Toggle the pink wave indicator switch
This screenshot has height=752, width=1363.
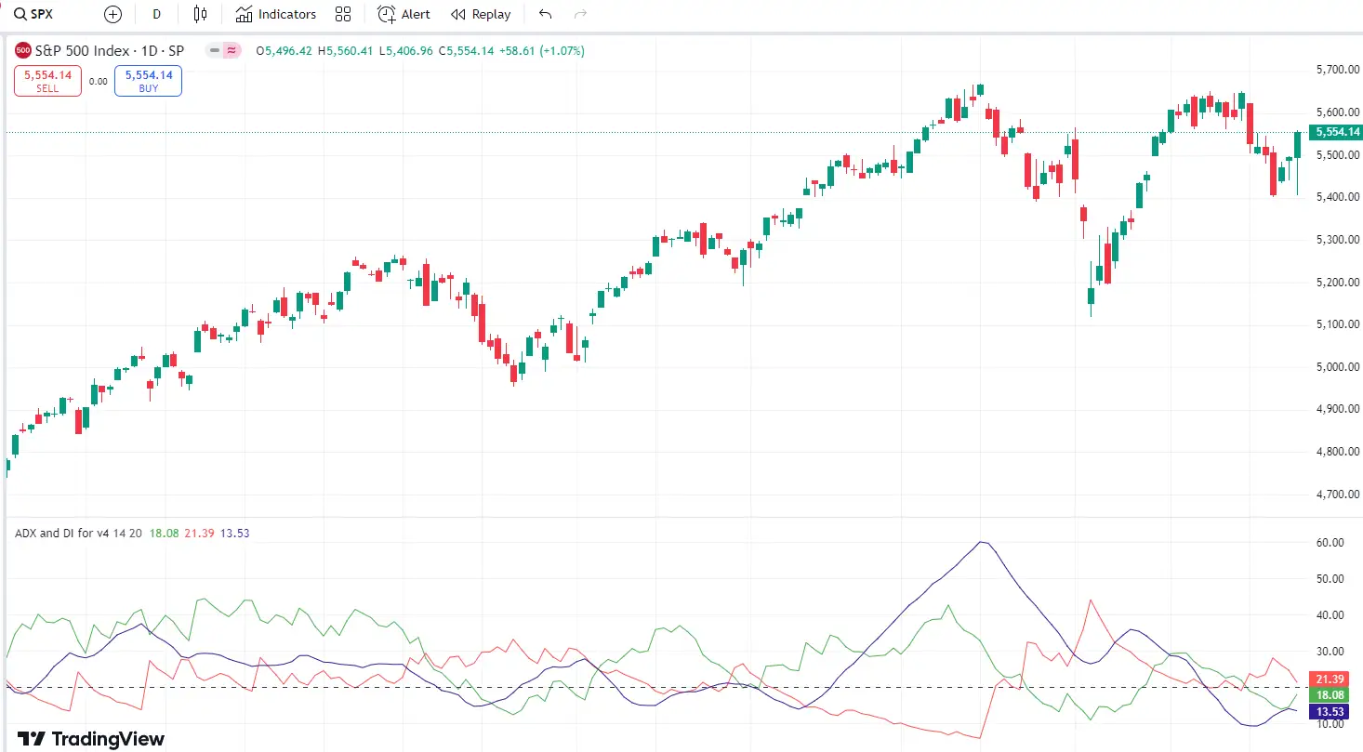tap(232, 50)
